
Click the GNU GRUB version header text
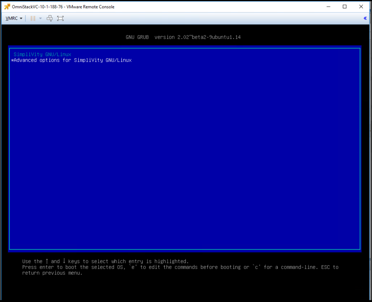click(183, 37)
